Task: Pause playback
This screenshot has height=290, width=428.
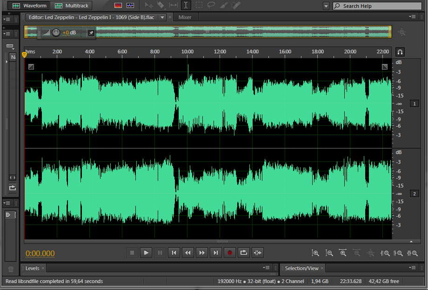Action: pos(160,253)
